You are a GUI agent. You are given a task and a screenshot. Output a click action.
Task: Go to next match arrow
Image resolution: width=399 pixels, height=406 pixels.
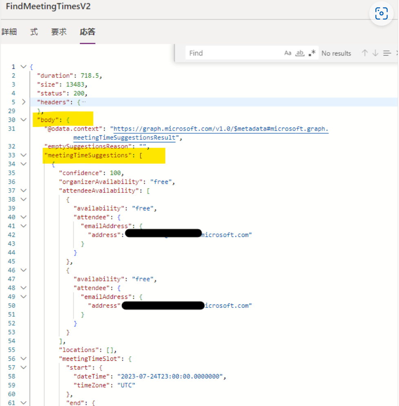[375, 53]
